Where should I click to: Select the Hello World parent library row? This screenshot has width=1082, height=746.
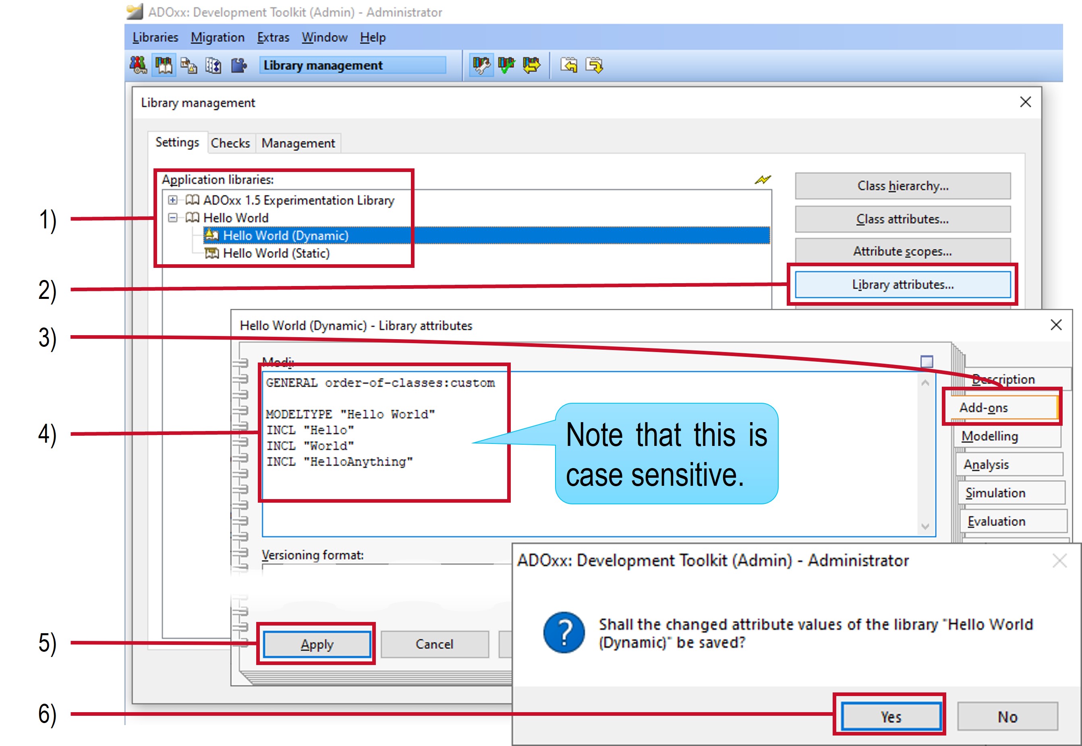(x=236, y=218)
